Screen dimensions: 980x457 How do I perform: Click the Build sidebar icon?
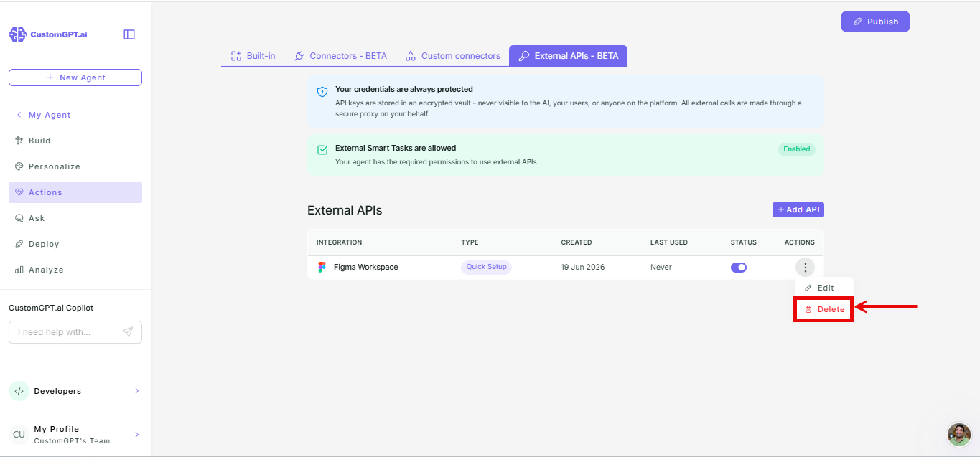[x=19, y=141]
